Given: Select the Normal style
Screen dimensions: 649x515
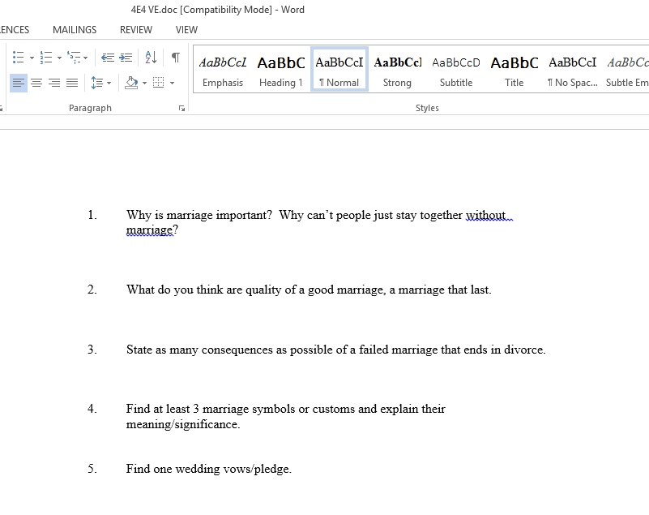Looking at the screenshot, I should coord(339,69).
